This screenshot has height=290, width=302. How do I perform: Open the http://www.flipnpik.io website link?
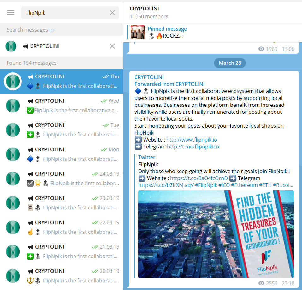(192, 140)
